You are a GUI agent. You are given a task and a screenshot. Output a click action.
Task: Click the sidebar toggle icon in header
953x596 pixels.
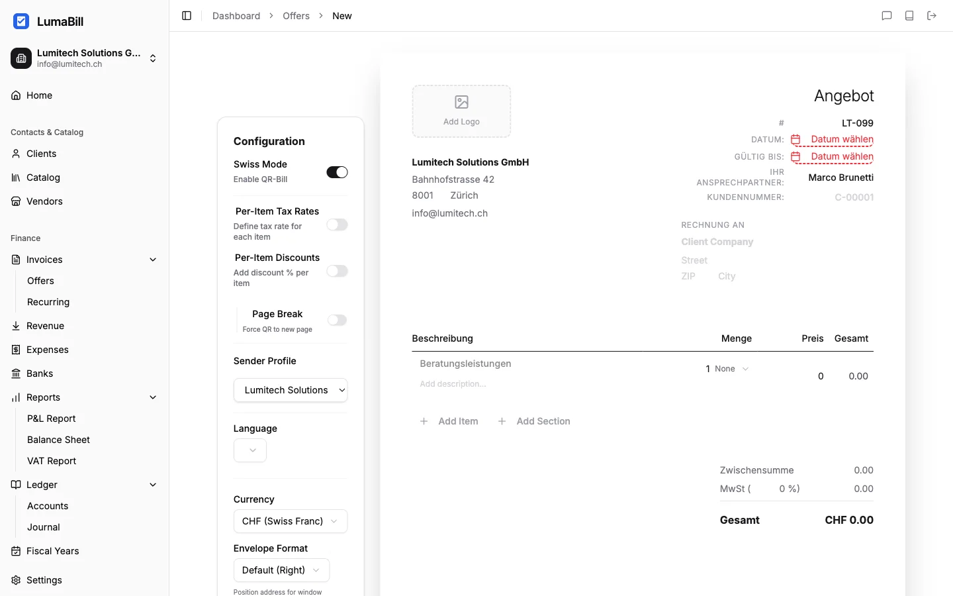(x=187, y=16)
